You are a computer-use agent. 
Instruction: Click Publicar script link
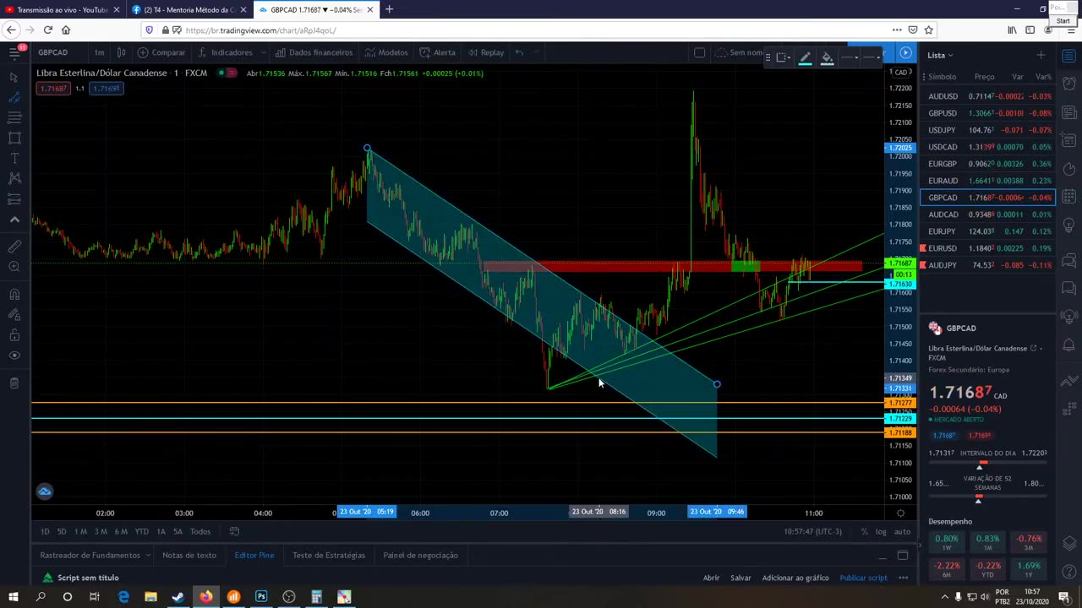point(863,578)
